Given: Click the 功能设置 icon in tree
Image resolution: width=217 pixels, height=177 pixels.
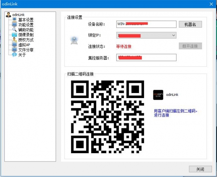Looking at the screenshot, I should pos(14,25).
